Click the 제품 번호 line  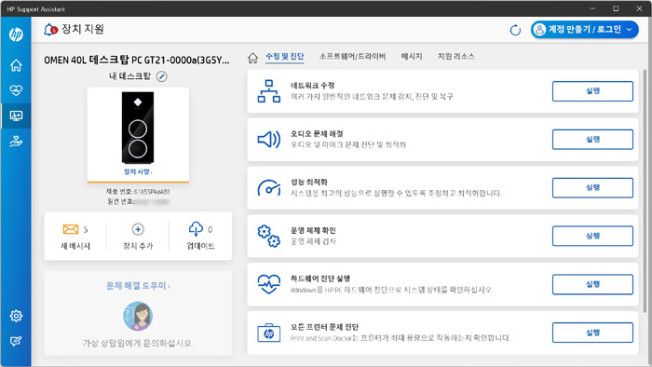(138, 192)
